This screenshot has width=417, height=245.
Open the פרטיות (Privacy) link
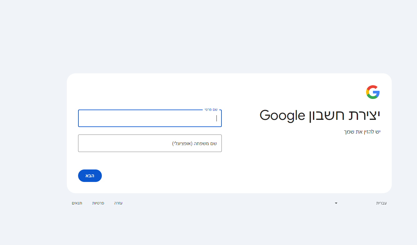click(98, 203)
